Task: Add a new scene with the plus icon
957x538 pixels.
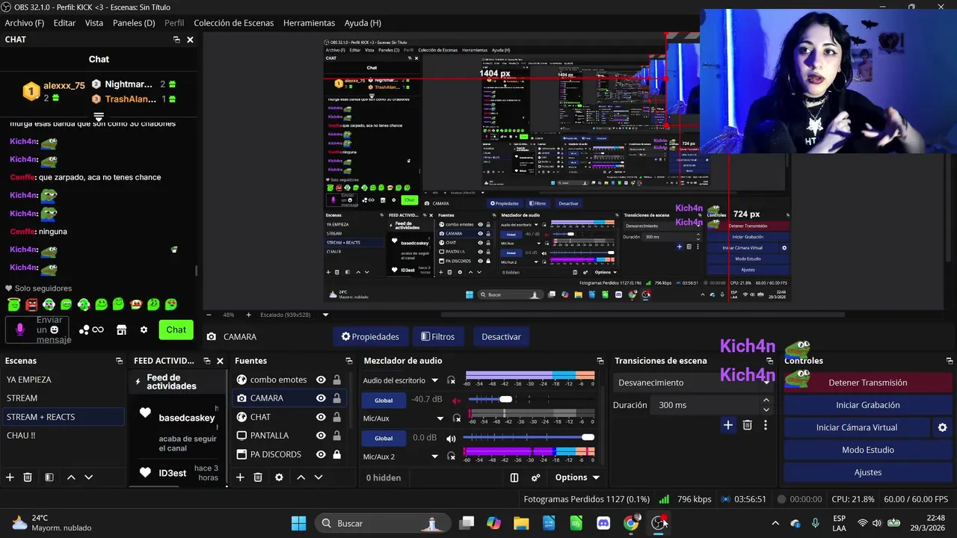Action: click(10, 477)
